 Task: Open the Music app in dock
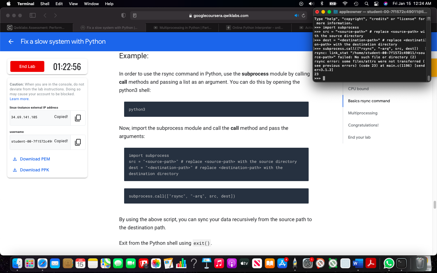pos(219,263)
